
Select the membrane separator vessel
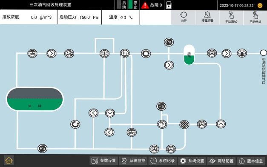pyautogui.click(x=189, y=55)
